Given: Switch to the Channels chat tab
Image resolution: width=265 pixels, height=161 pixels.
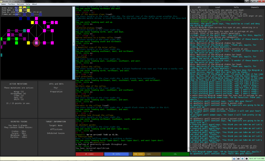Looking at the screenshot, I should coord(255,8).
